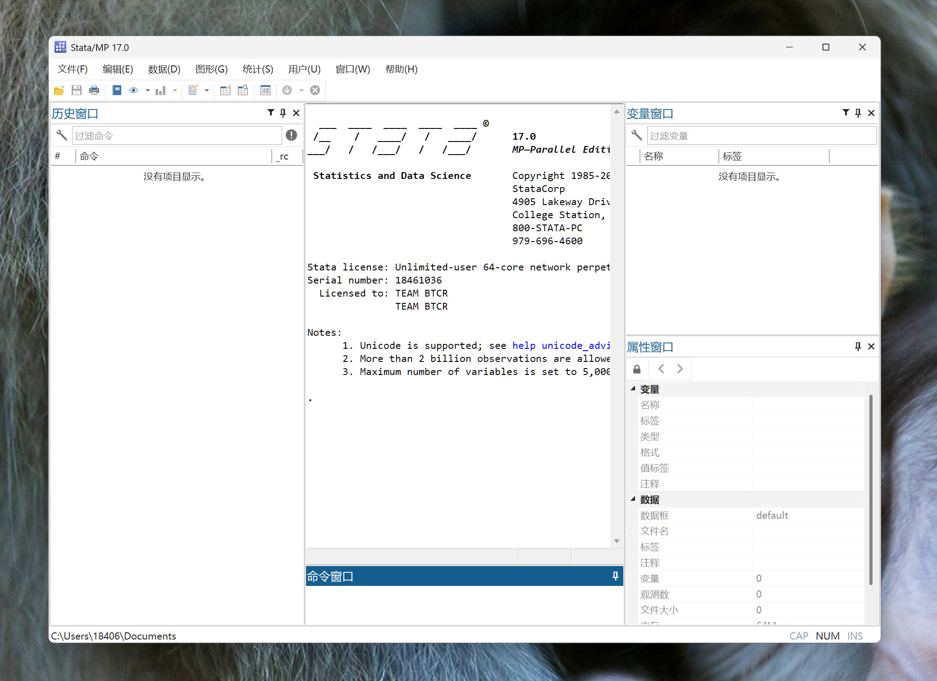Click the help unicode_advice link
This screenshot has width=937, height=681.
point(561,346)
